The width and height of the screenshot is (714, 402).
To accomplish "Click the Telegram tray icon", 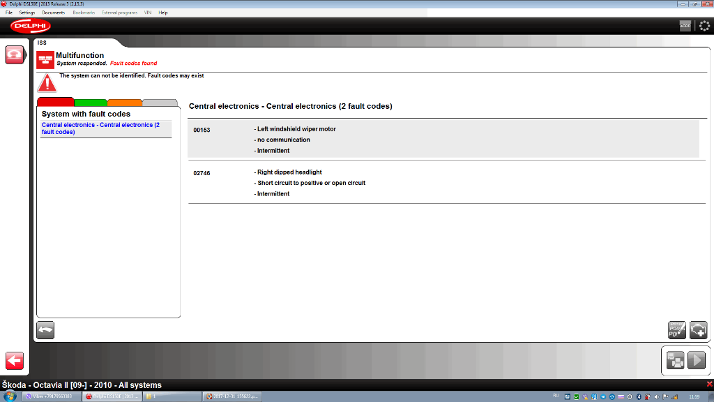I will [x=603, y=397].
